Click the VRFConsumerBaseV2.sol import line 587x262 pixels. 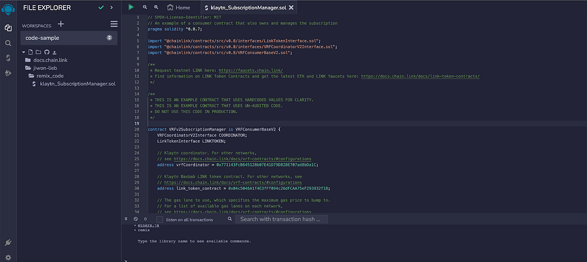click(x=220, y=53)
